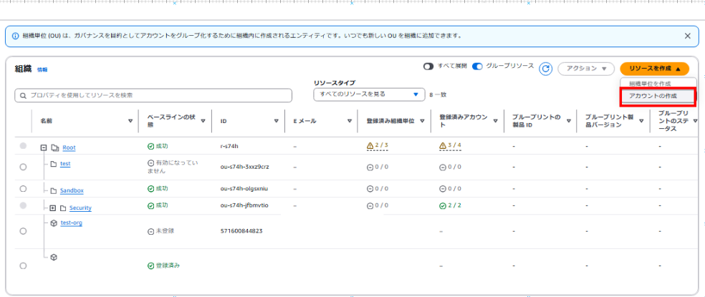Toggle the グループリソース switch
Viewport: 705px width, 297px height.
[x=477, y=66]
